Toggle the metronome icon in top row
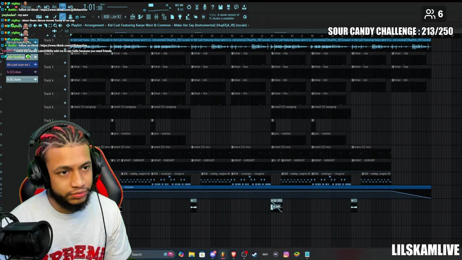Viewport: 462px width, 260px height. click(x=39, y=7)
